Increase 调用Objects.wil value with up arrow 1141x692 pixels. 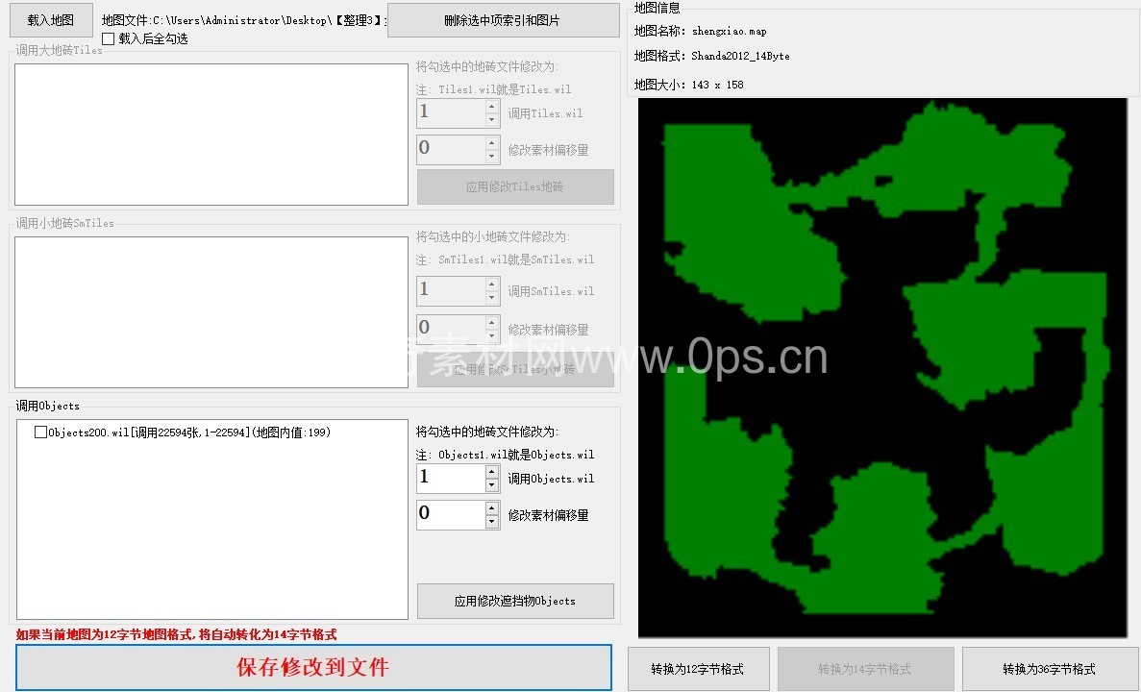[492, 472]
